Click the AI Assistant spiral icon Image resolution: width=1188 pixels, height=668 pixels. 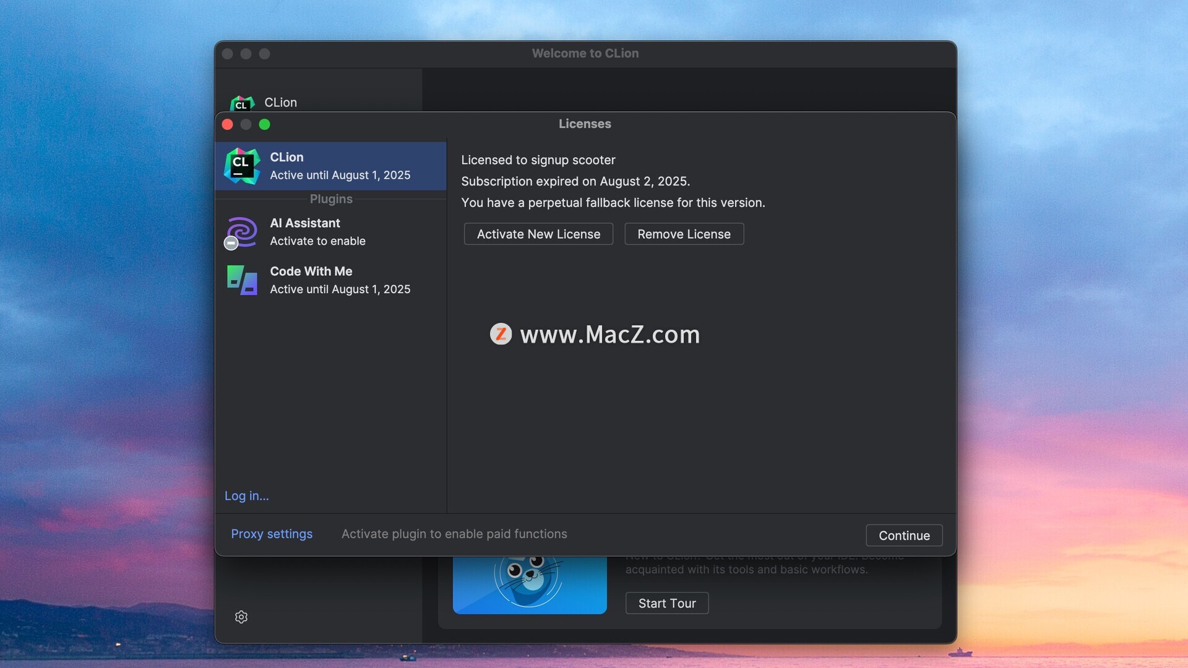[x=242, y=232]
